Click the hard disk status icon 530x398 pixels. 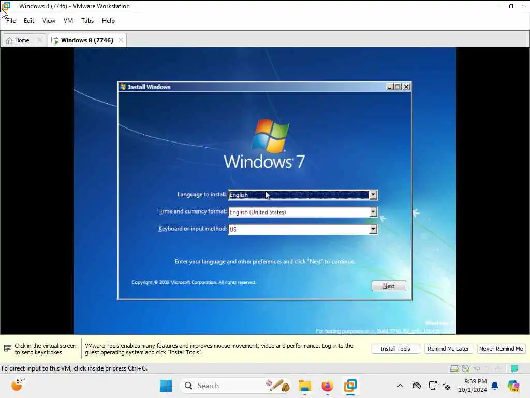454,368
